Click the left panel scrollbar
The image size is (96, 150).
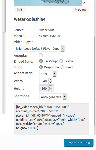pos(4,17)
